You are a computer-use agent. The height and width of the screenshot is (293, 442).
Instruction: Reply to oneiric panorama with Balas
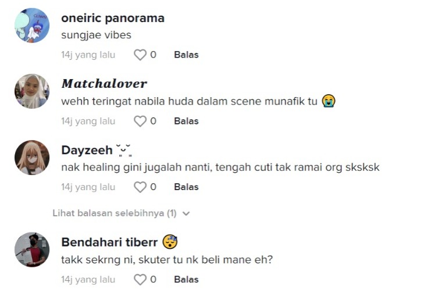(186, 55)
